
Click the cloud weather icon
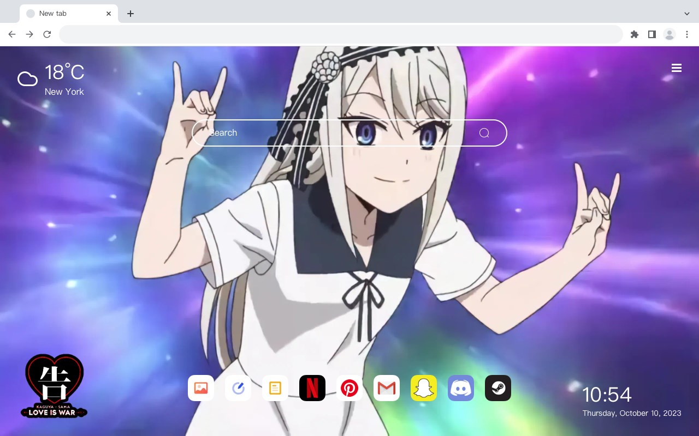(27, 80)
